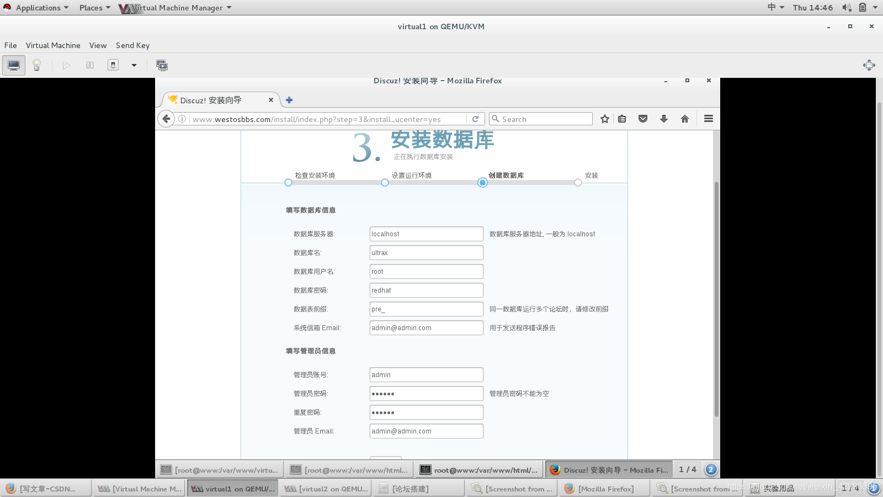Open the system menu arrow
Screen dimensions: 883x497
[875, 8]
